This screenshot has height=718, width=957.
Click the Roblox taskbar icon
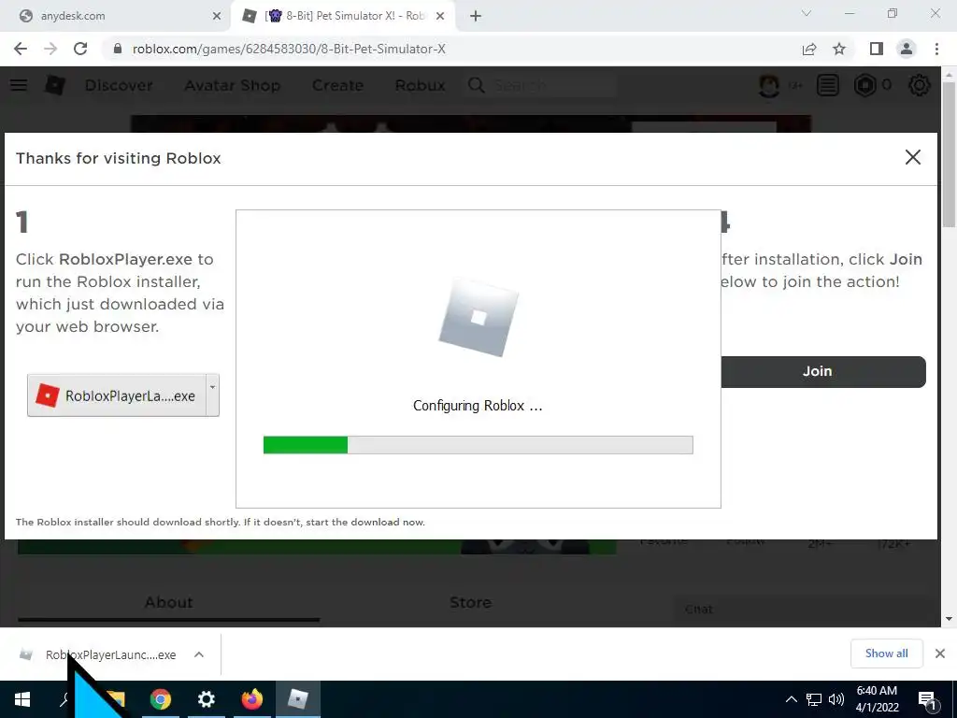tap(298, 699)
